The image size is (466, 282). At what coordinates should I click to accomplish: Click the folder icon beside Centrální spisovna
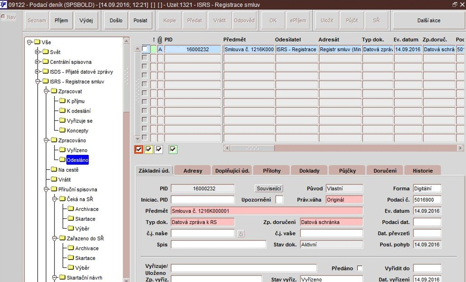[45, 61]
